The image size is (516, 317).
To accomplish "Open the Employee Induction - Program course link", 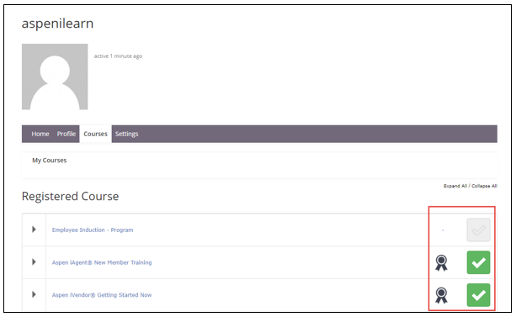I will (93, 230).
